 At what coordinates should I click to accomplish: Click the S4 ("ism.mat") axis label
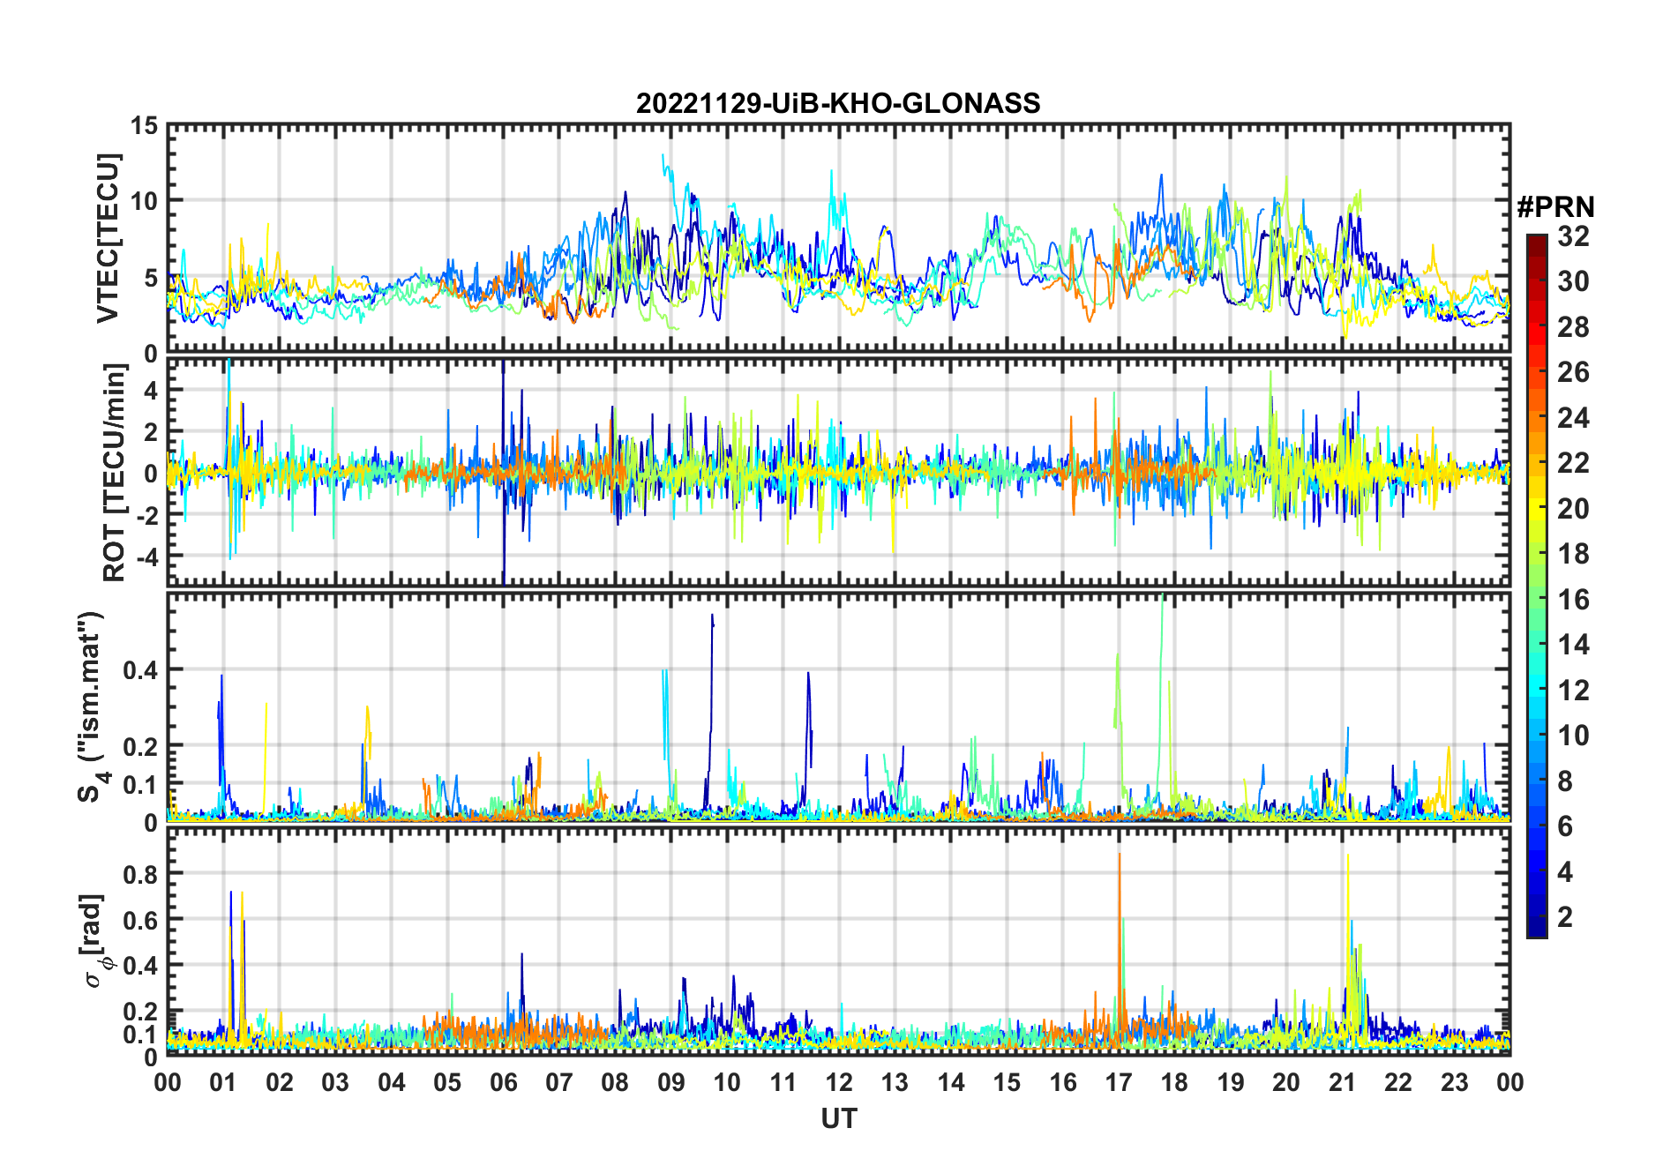tap(94, 706)
